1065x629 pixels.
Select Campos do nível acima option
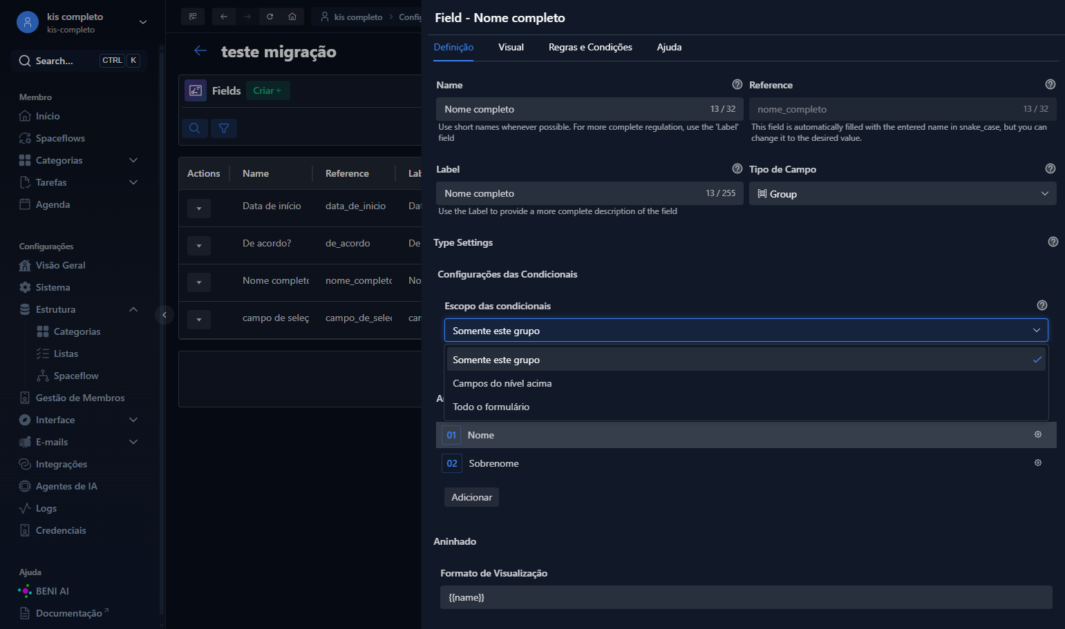(x=746, y=383)
